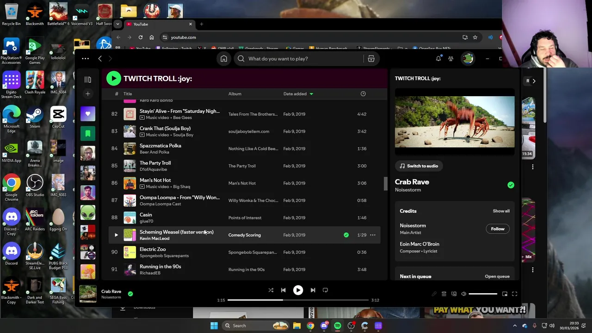Open Man's Not Hot album link

coord(242,183)
